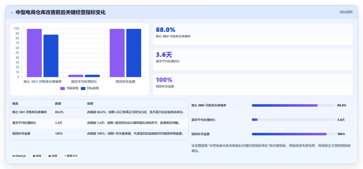
Task: Click the table description starting 改善前 100%
Action: tap(135, 134)
